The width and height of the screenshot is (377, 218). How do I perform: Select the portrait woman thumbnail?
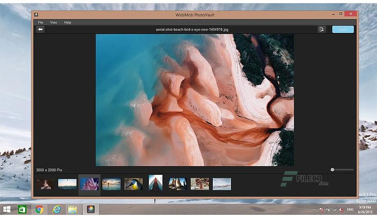45,184
